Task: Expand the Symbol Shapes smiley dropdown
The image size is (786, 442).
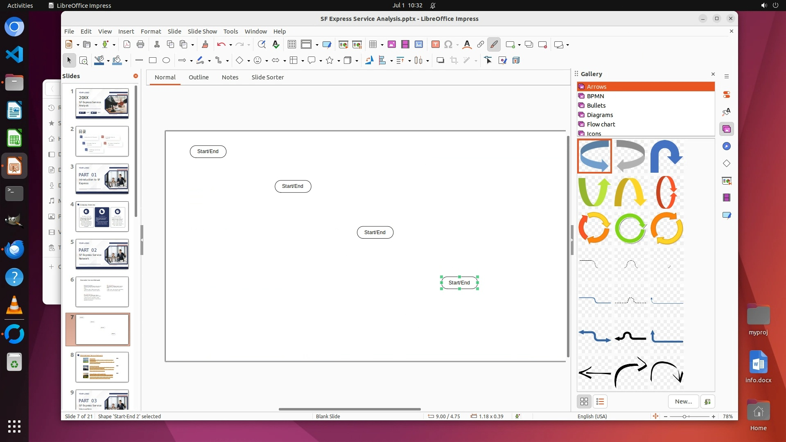Action: point(267,61)
